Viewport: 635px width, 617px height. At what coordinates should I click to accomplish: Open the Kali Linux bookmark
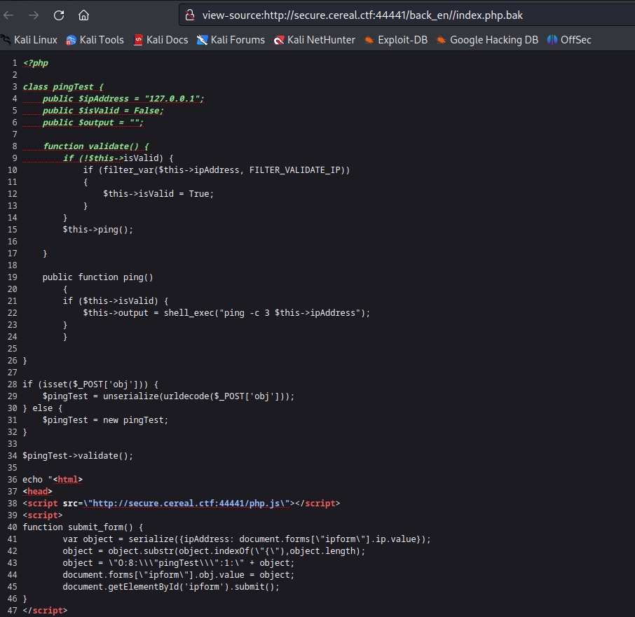coord(29,40)
